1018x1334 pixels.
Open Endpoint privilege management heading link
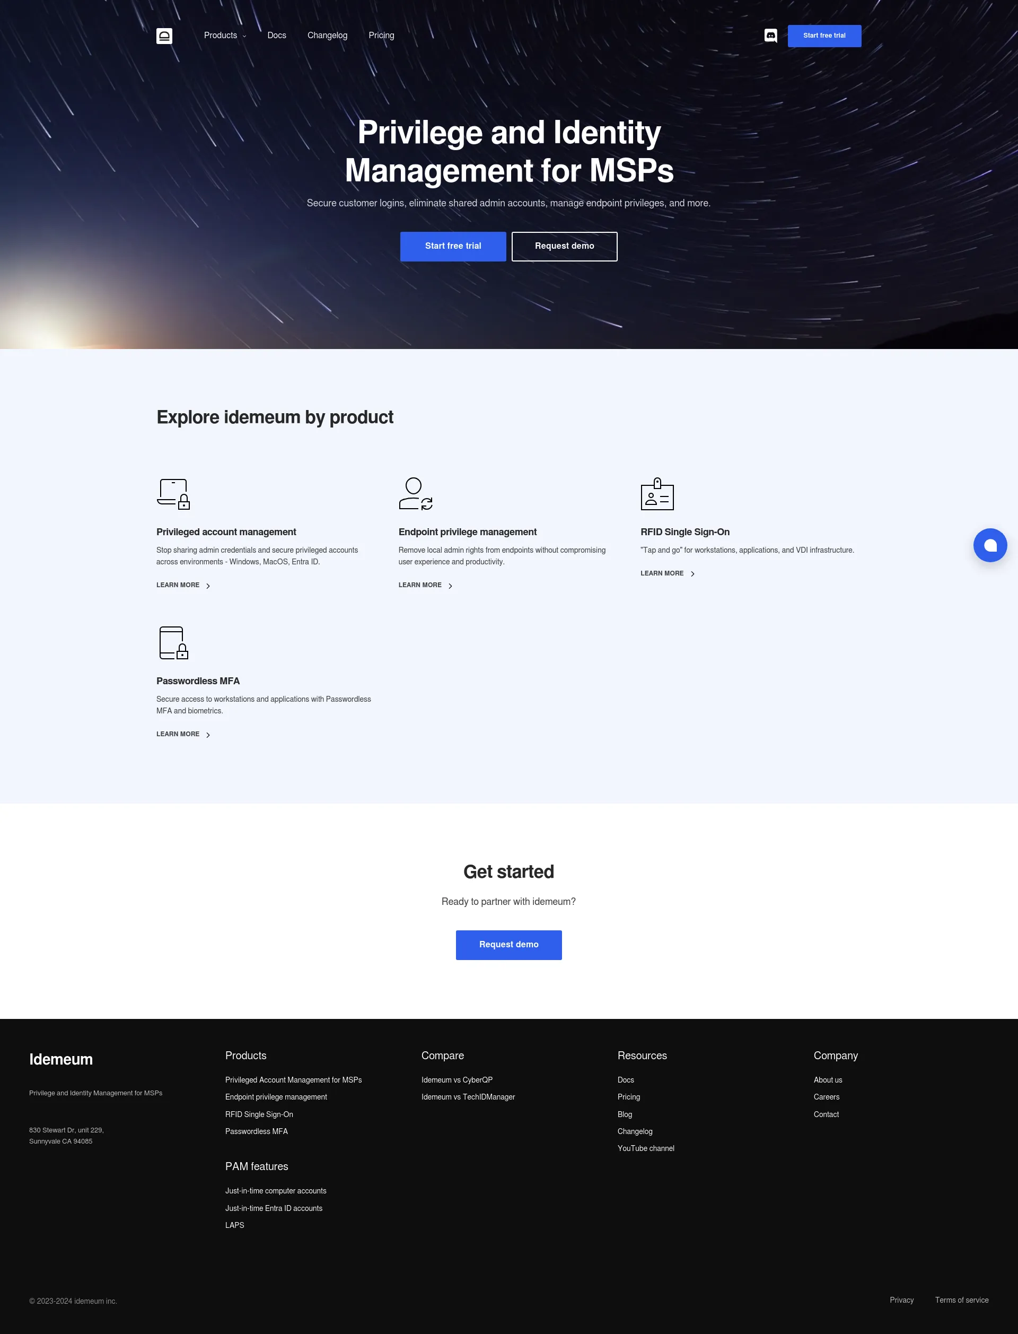click(x=467, y=531)
